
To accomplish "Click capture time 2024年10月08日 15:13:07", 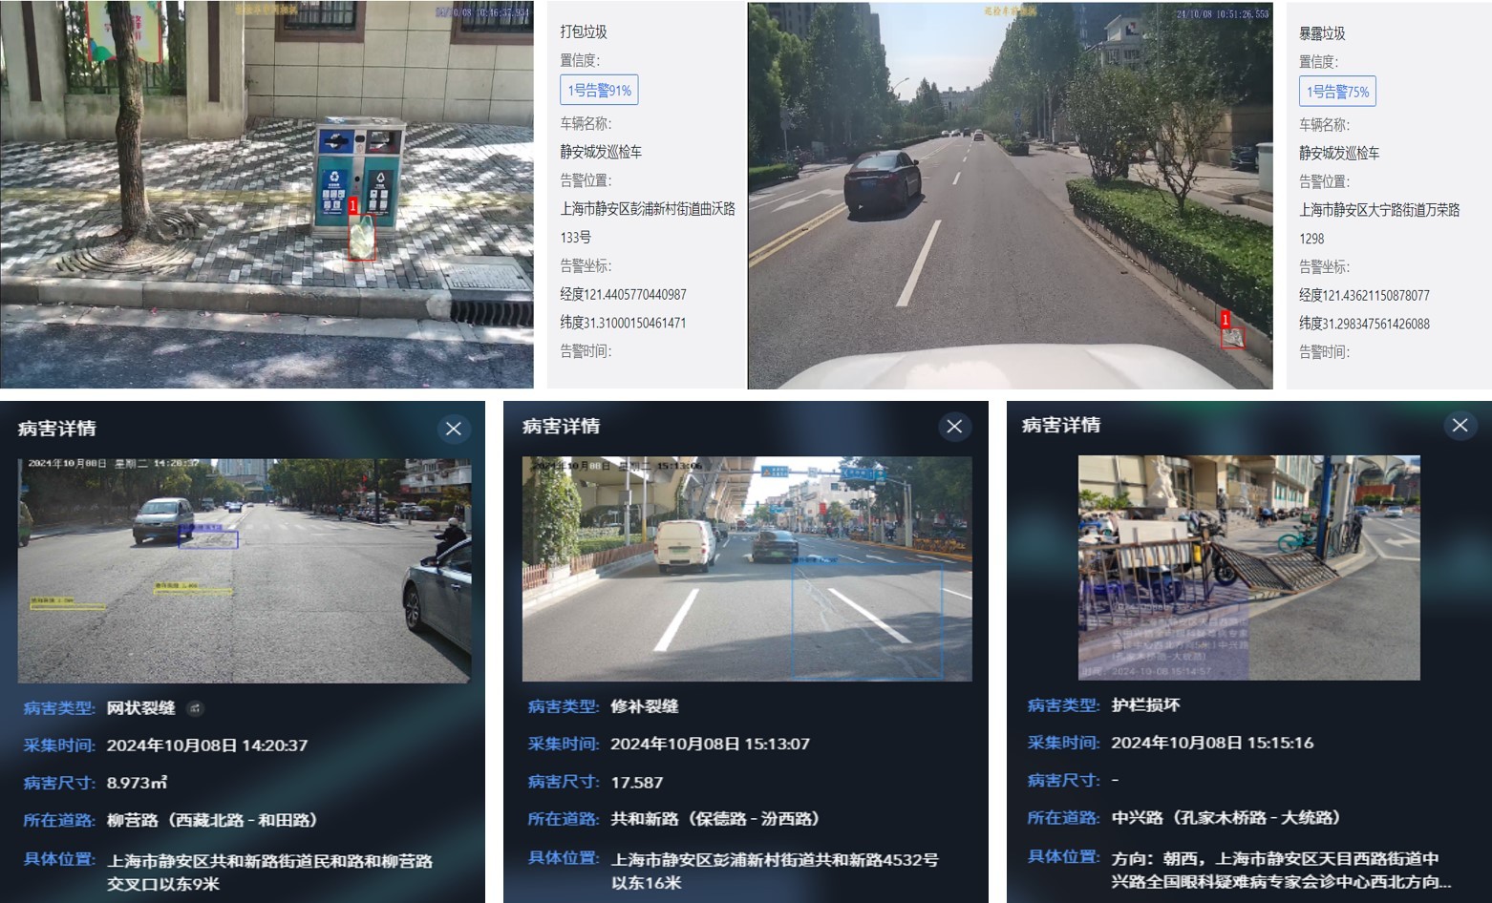I will (711, 744).
